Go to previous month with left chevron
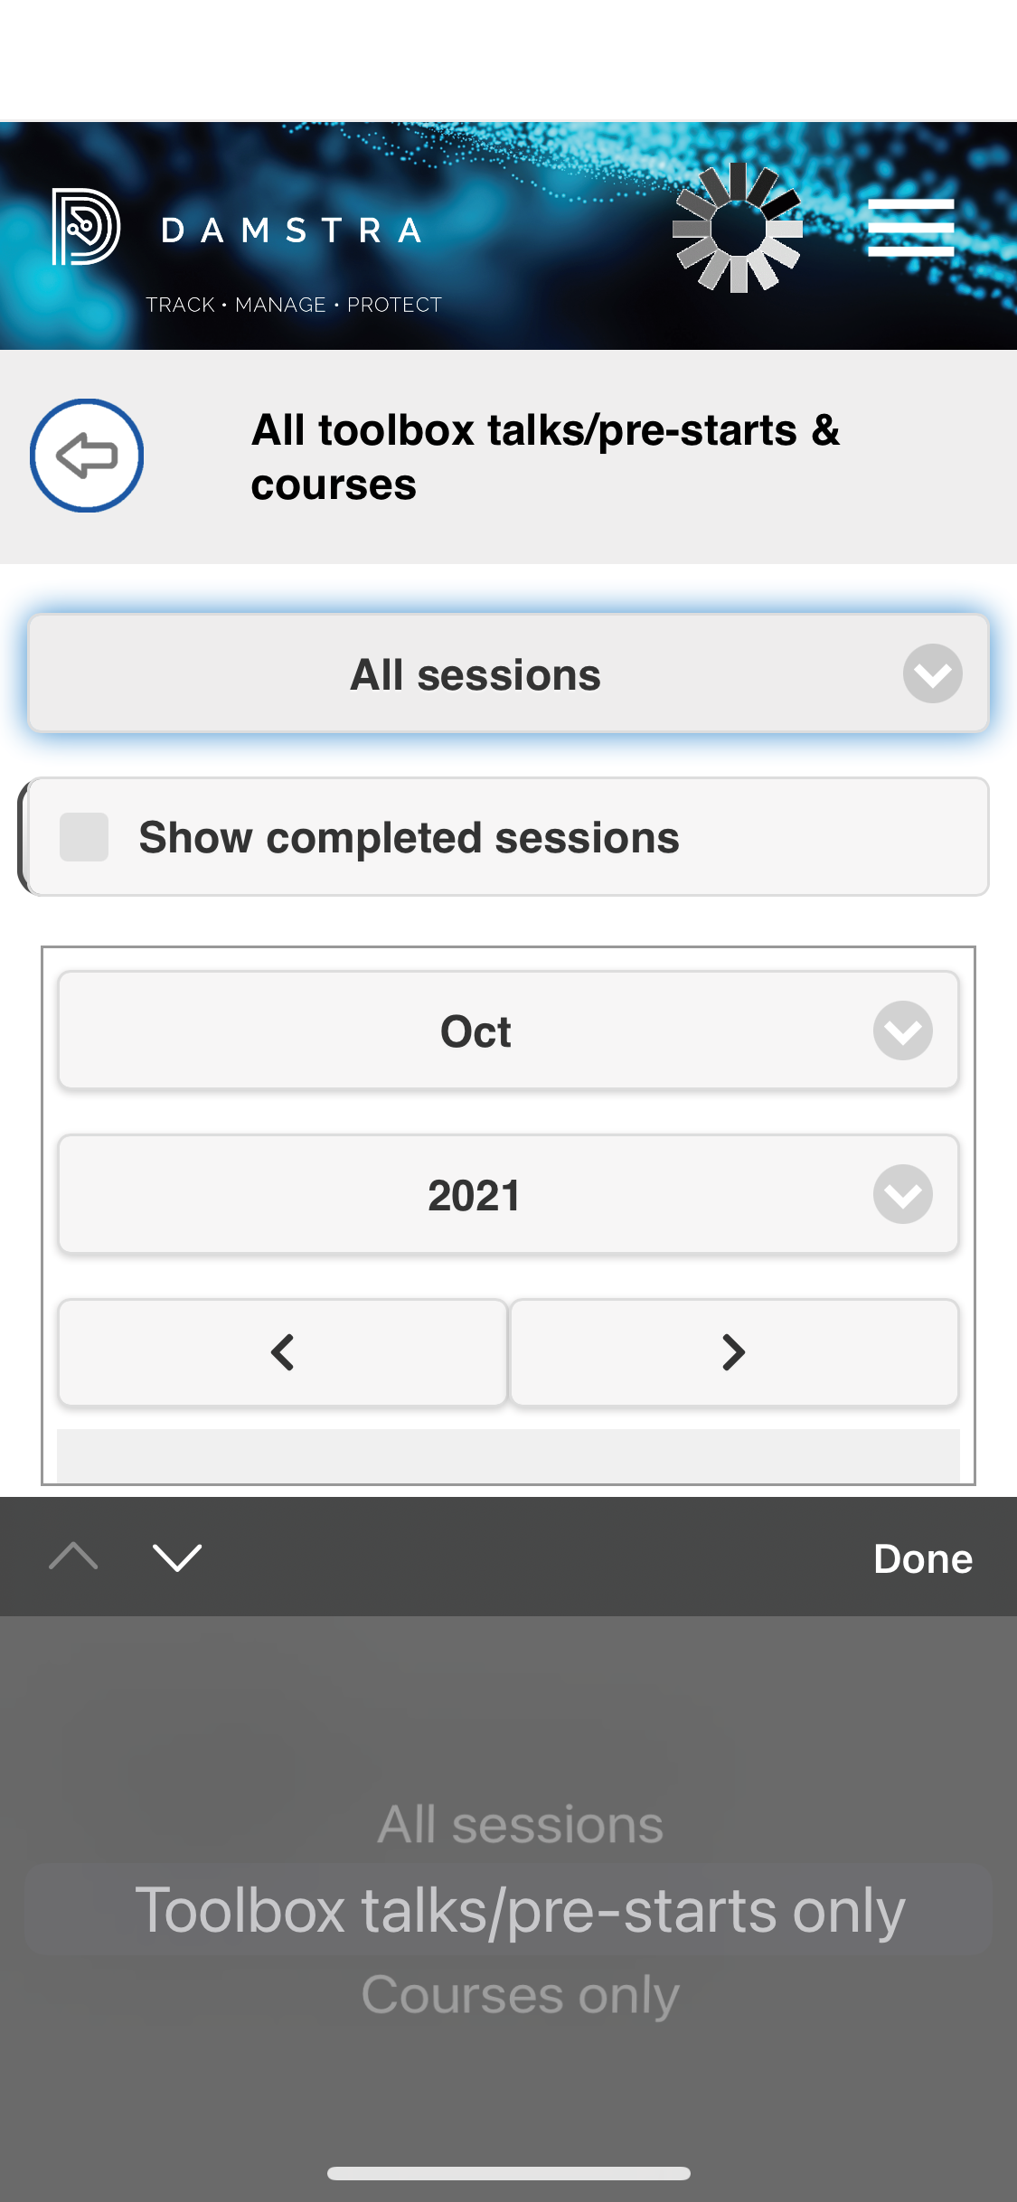Image resolution: width=1017 pixels, height=2202 pixels. tap(282, 1352)
